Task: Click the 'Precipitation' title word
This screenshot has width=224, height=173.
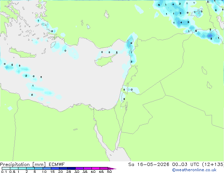Action: pyautogui.click(x=15, y=165)
